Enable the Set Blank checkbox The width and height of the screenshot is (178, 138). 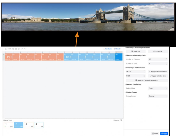(x=104, y=49)
